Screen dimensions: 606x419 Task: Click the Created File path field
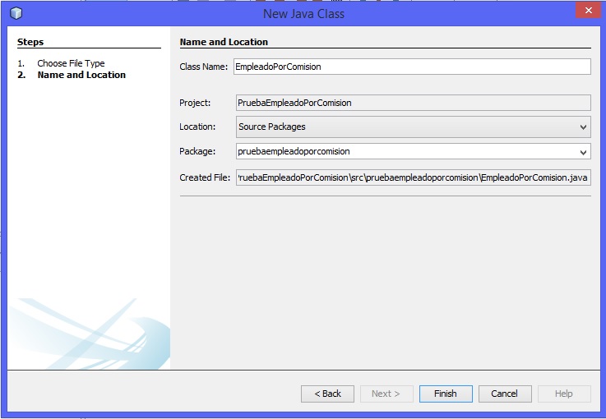click(411, 177)
